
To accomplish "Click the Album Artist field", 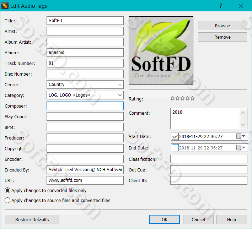I will [x=85, y=42].
